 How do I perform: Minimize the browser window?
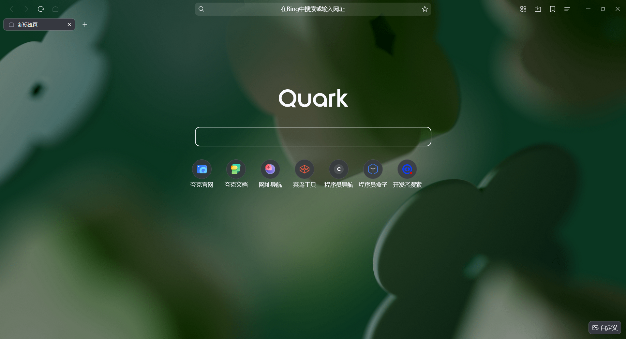588,9
